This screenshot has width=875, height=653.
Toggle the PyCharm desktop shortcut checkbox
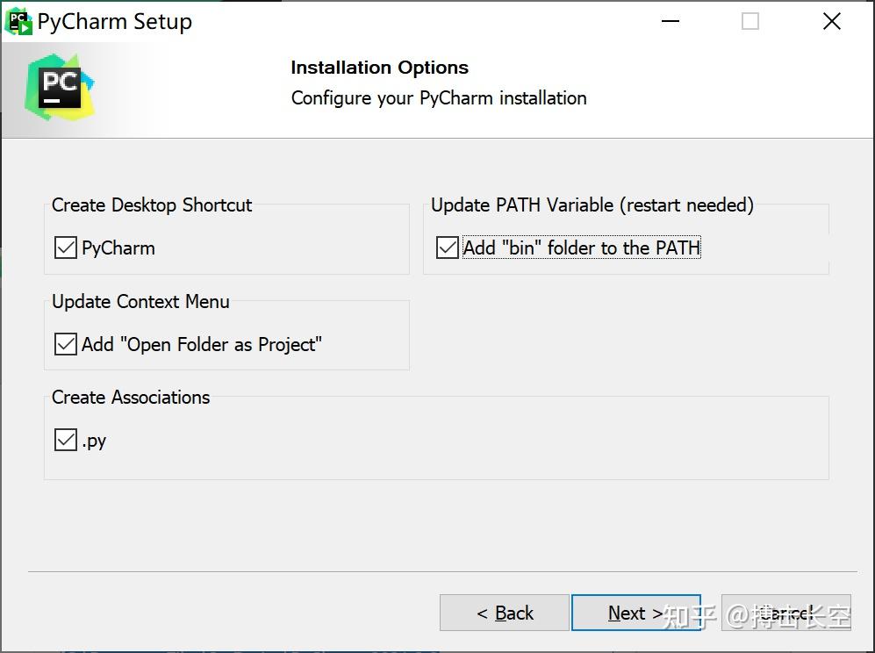(x=66, y=248)
